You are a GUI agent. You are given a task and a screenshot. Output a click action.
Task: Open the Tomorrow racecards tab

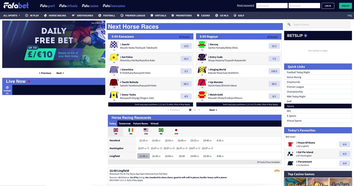[x=124, y=123]
